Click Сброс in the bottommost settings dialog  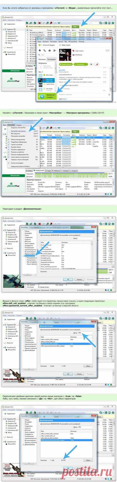pos(88,461)
